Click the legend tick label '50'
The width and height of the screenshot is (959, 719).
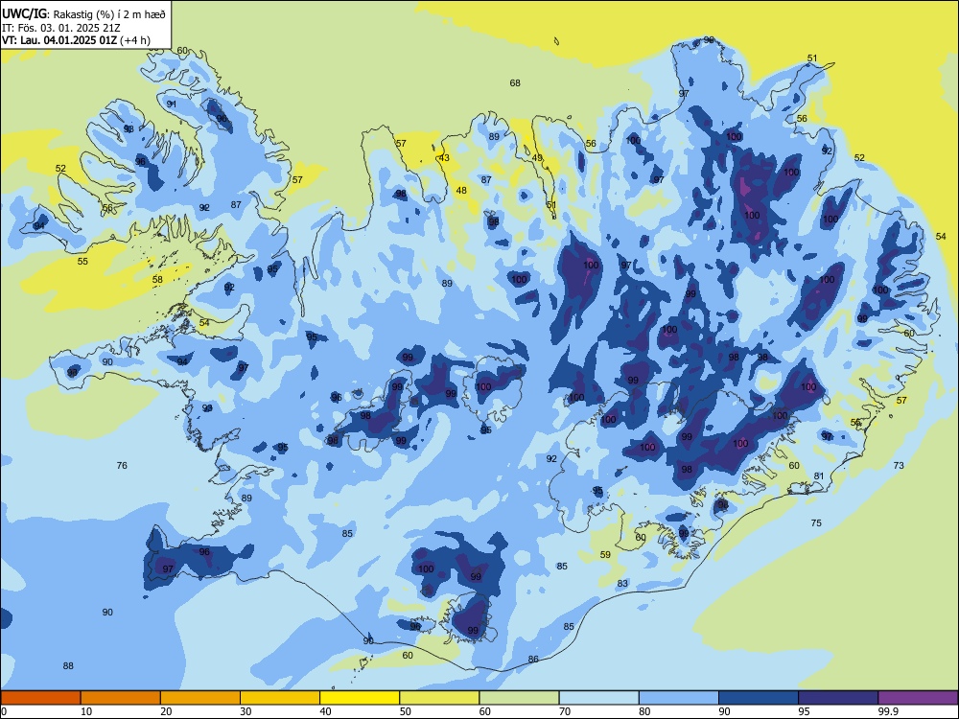pos(405,711)
